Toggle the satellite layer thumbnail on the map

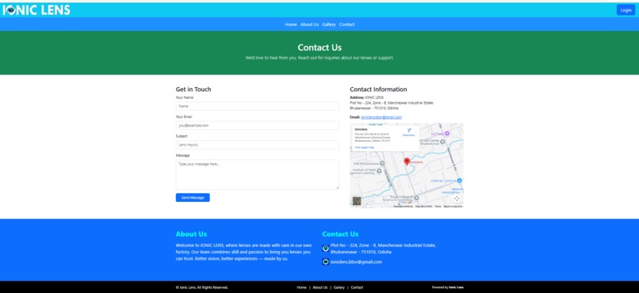[x=357, y=200]
